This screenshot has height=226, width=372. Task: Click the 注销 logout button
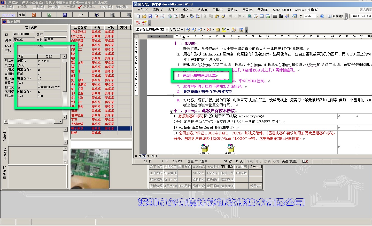coord(22,15)
